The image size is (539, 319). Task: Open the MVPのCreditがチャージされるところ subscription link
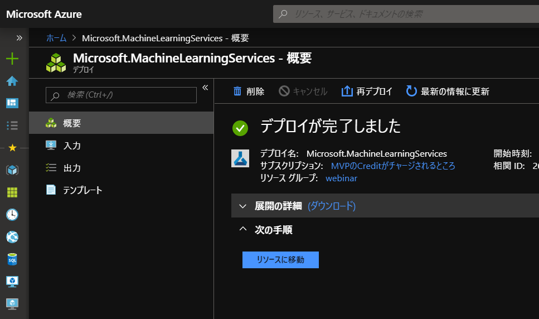(x=393, y=166)
